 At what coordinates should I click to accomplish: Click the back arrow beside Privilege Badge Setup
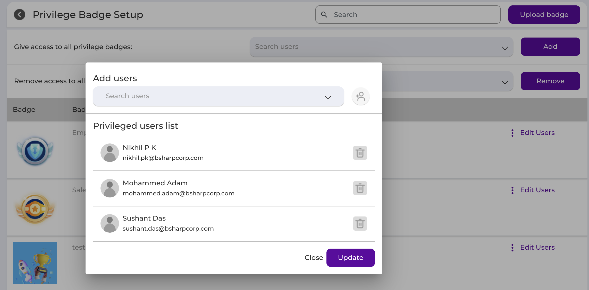point(20,15)
